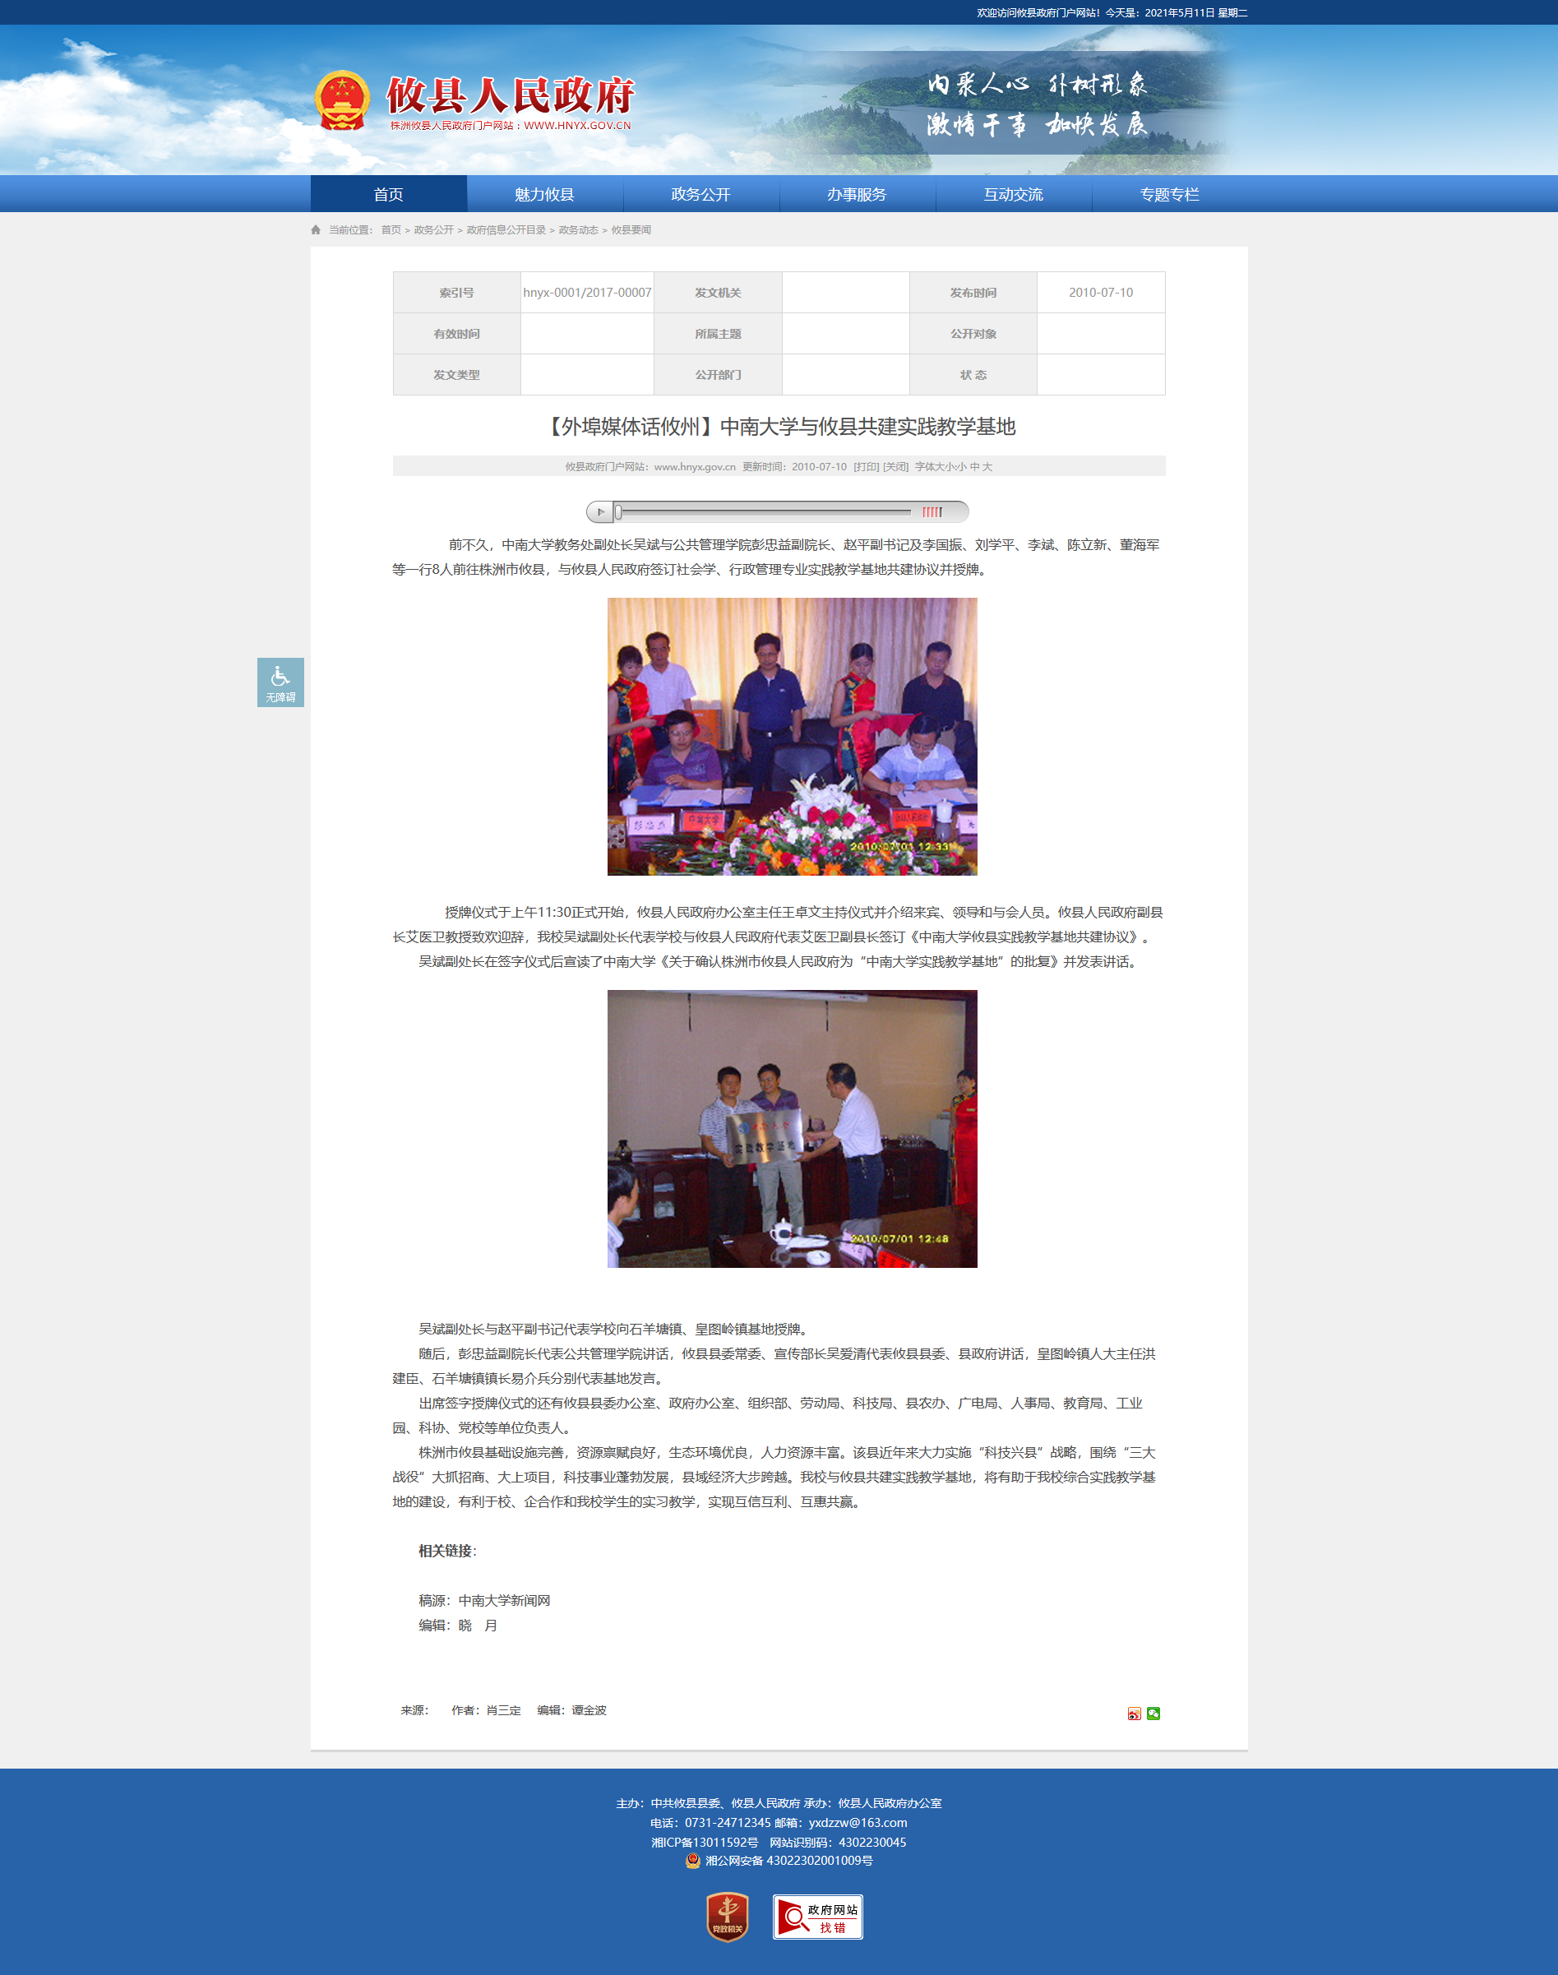Set font size to 大
Image resolution: width=1558 pixels, height=1975 pixels.
[987, 466]
